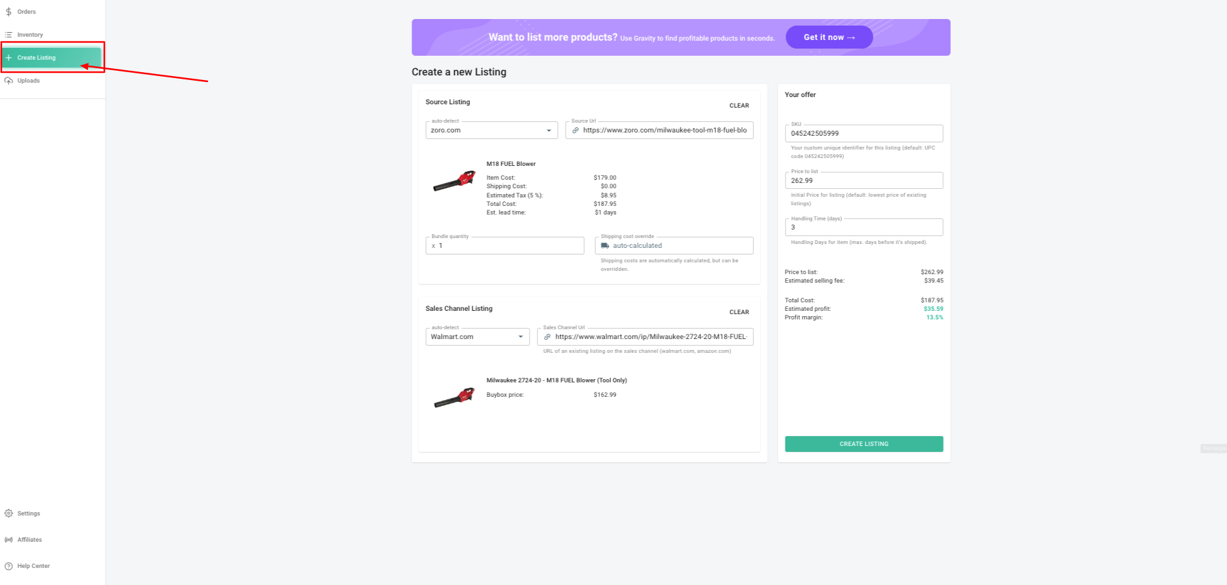The image size is (1227, 585).
Task: Focus the Price to list field
Action: (x=863, y=181)
